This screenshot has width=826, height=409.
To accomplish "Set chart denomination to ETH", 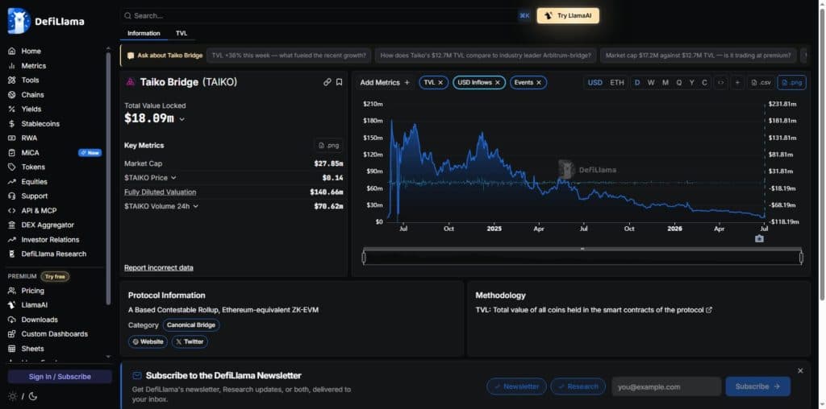I will [617, 83].
